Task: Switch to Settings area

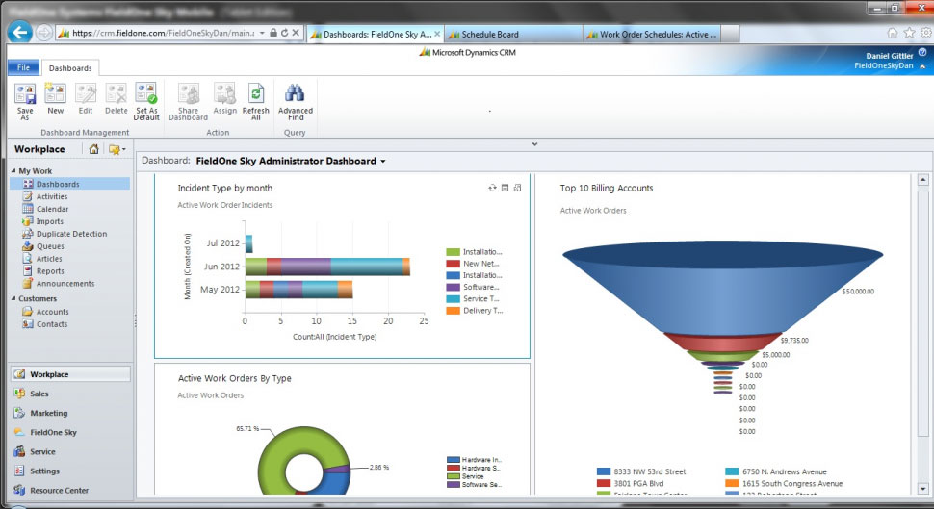Action: [70, 471]
